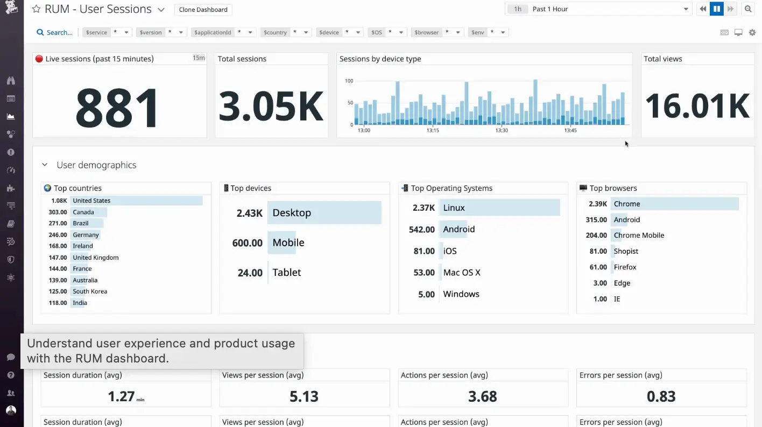Viewport: 762px width, 427px height.
Task: Open the user avatar in sidebar
Action: tap(11, 410)
